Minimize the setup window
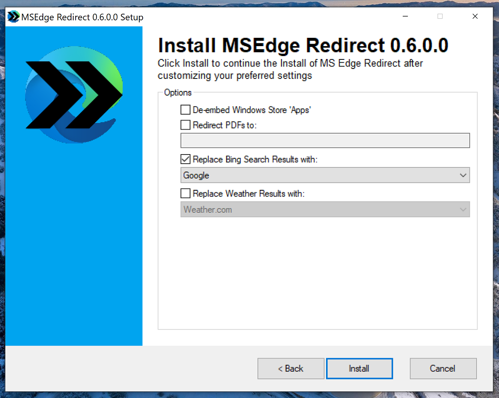 pyautogui.click(x=405, y=16)
